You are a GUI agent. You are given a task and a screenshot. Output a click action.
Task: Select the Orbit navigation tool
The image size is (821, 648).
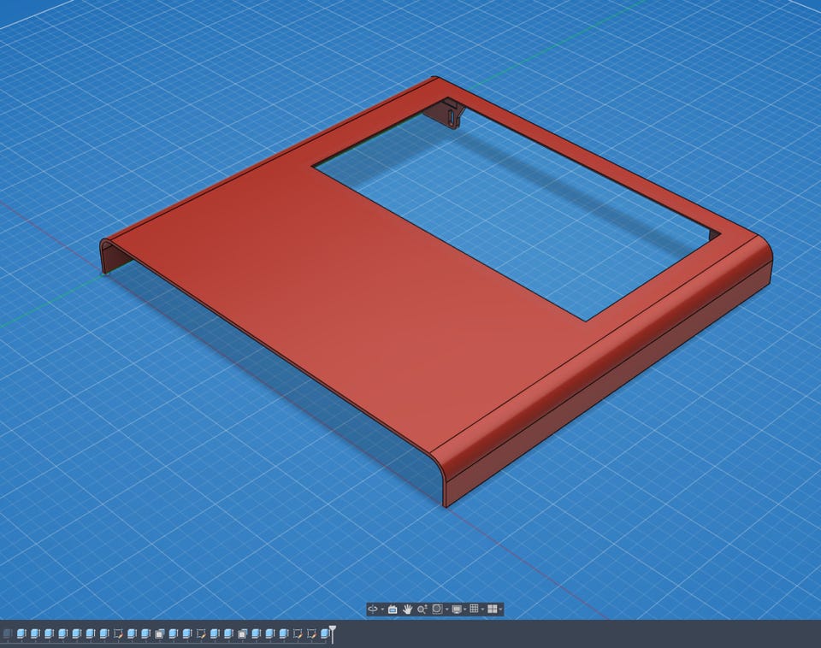coord(373,610)
